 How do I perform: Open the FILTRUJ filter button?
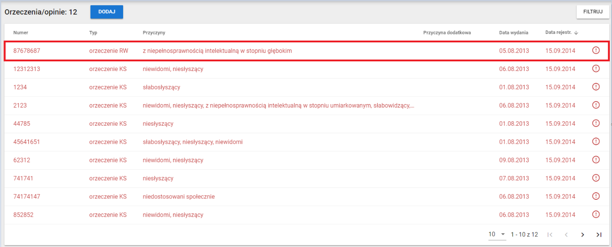[593, 12]
